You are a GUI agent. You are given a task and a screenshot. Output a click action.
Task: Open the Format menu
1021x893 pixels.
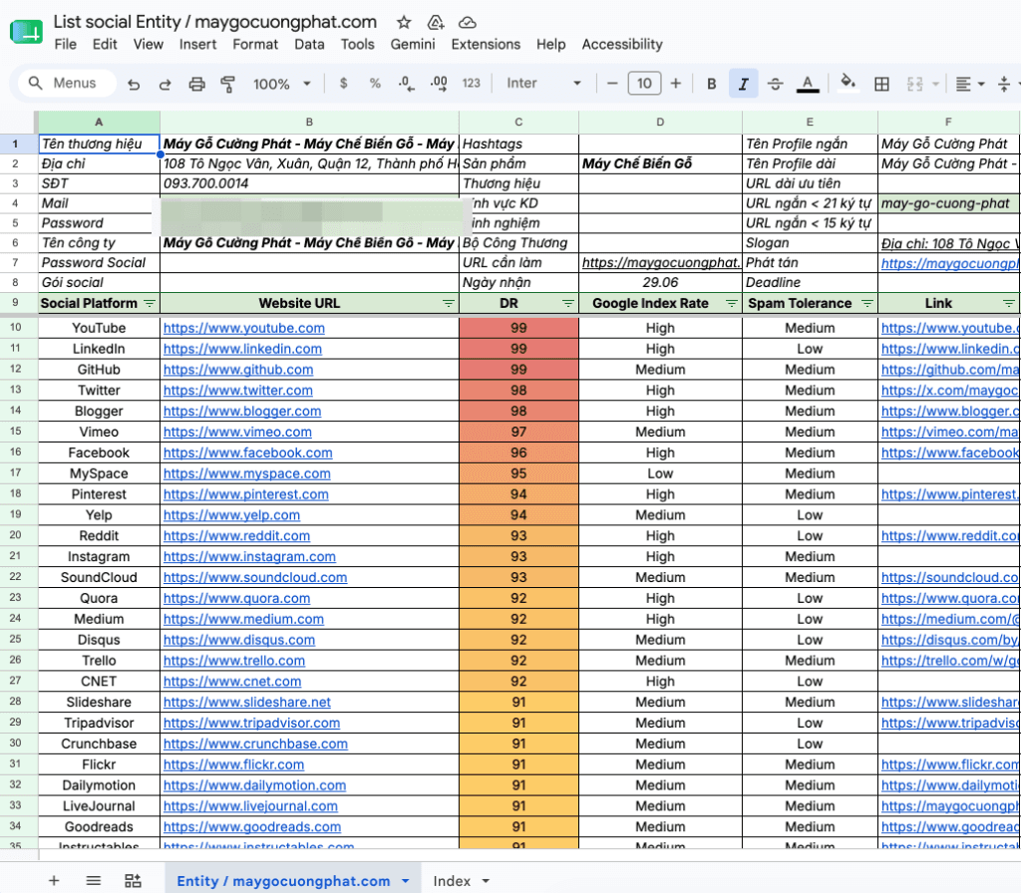tap(255, 44)
